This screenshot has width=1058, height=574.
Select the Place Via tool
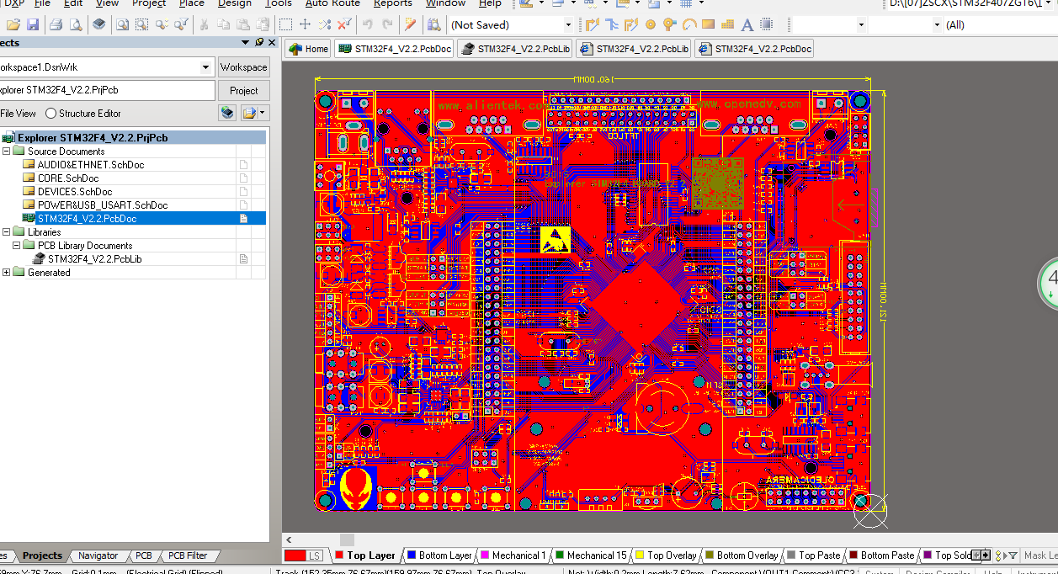669,24
